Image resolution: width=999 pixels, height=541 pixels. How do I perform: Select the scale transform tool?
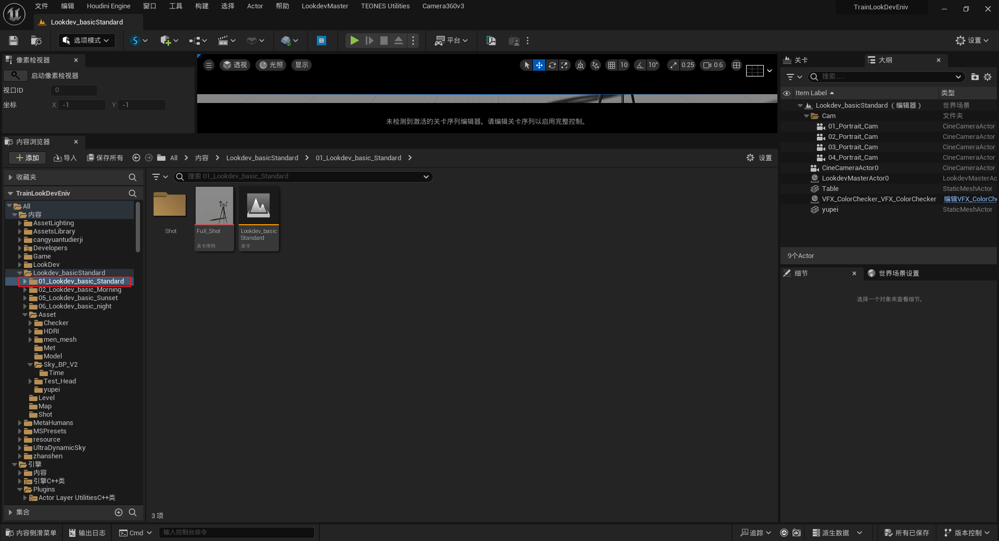point(565,65)
